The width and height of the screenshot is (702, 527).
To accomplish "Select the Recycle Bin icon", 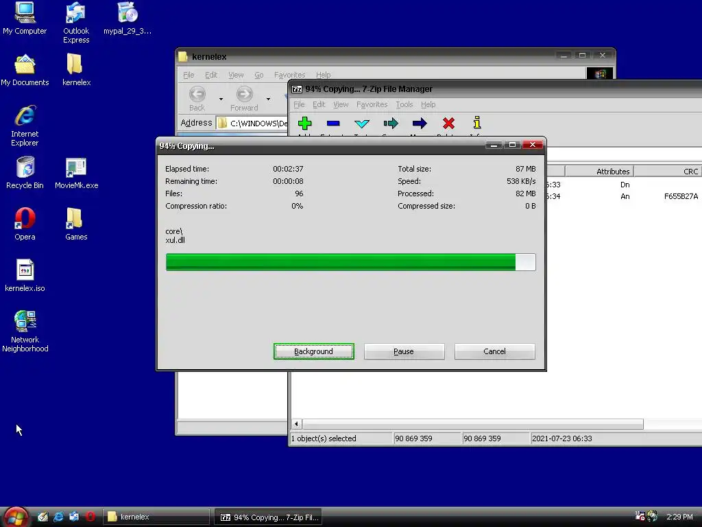I will 25,173.
